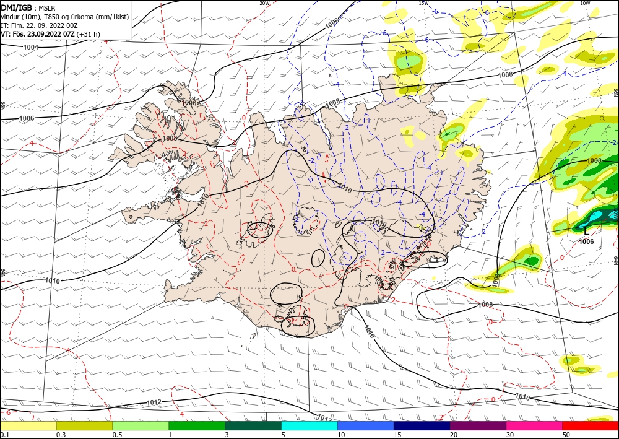Click the '1004' isobar label

31,48
